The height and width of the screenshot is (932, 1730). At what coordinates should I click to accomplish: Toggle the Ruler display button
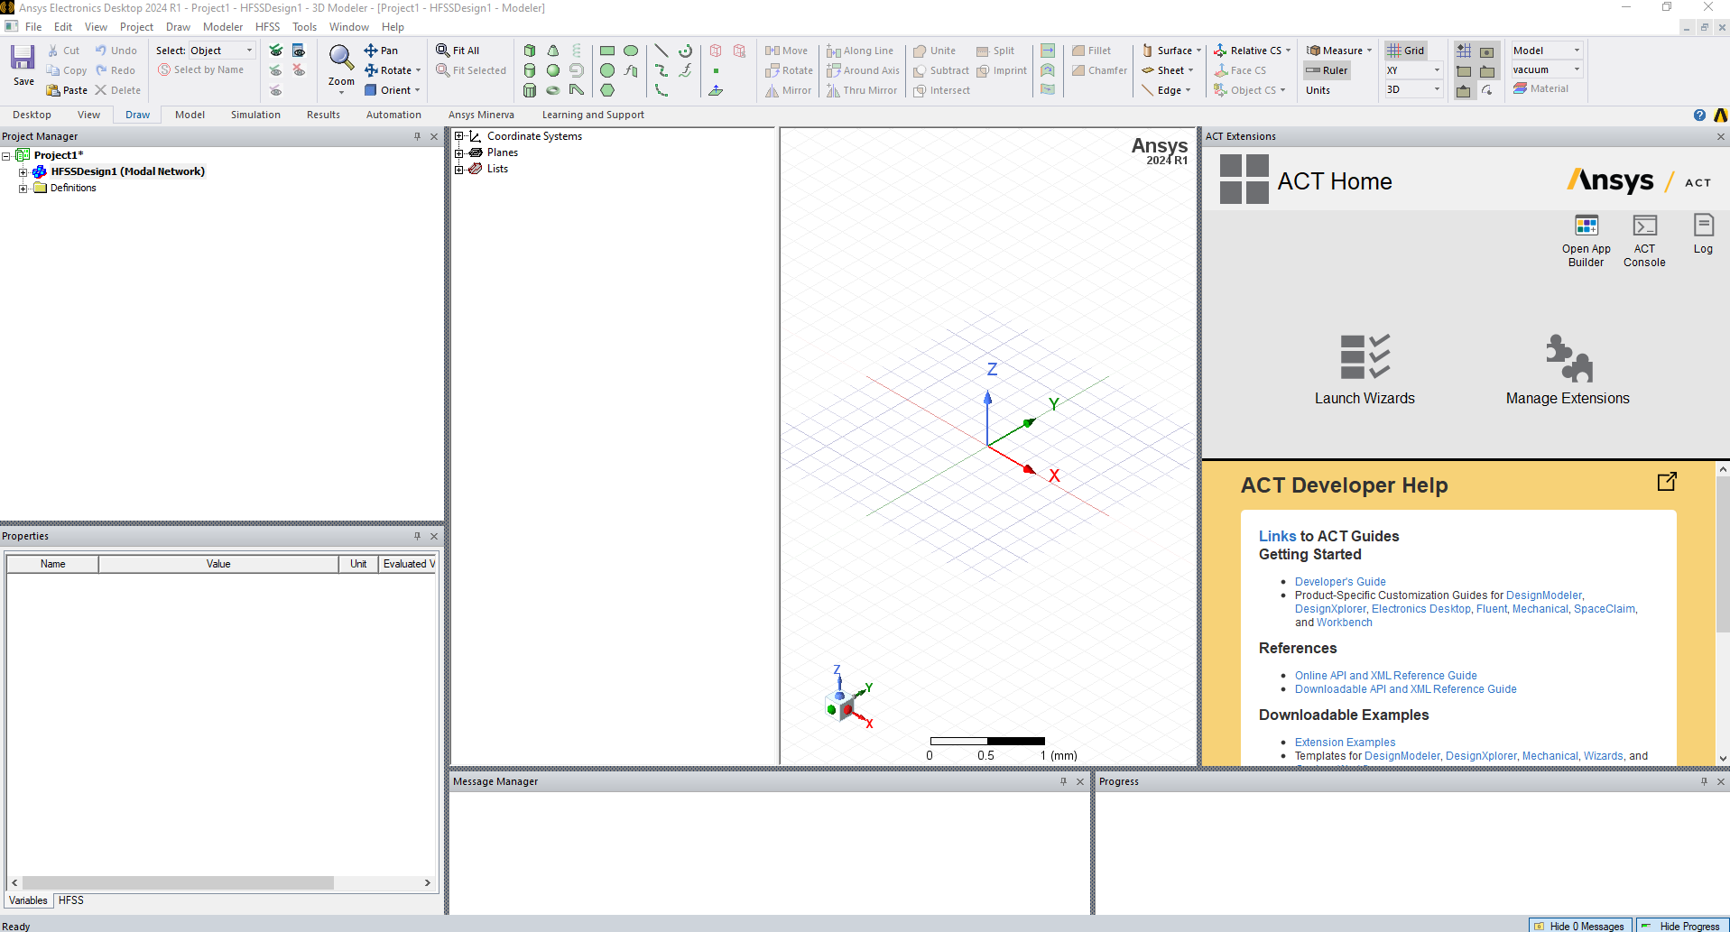pyautogui.click(x=1327, y=70)
